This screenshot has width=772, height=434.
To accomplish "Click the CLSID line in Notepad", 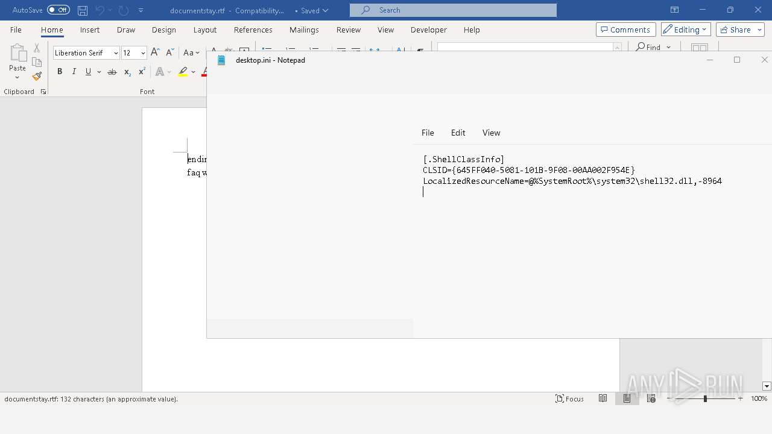I will (529, 170).
